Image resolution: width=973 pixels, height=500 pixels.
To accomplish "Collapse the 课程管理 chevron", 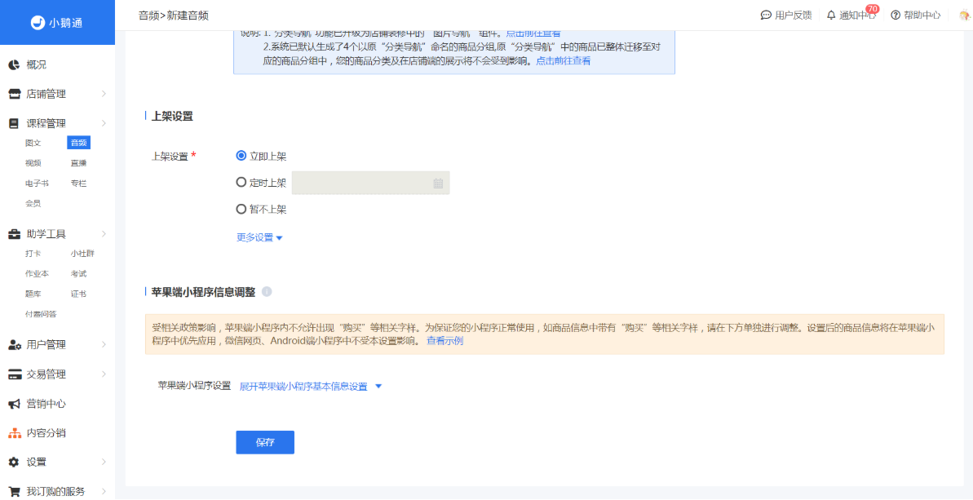I will tap(104, 123).
